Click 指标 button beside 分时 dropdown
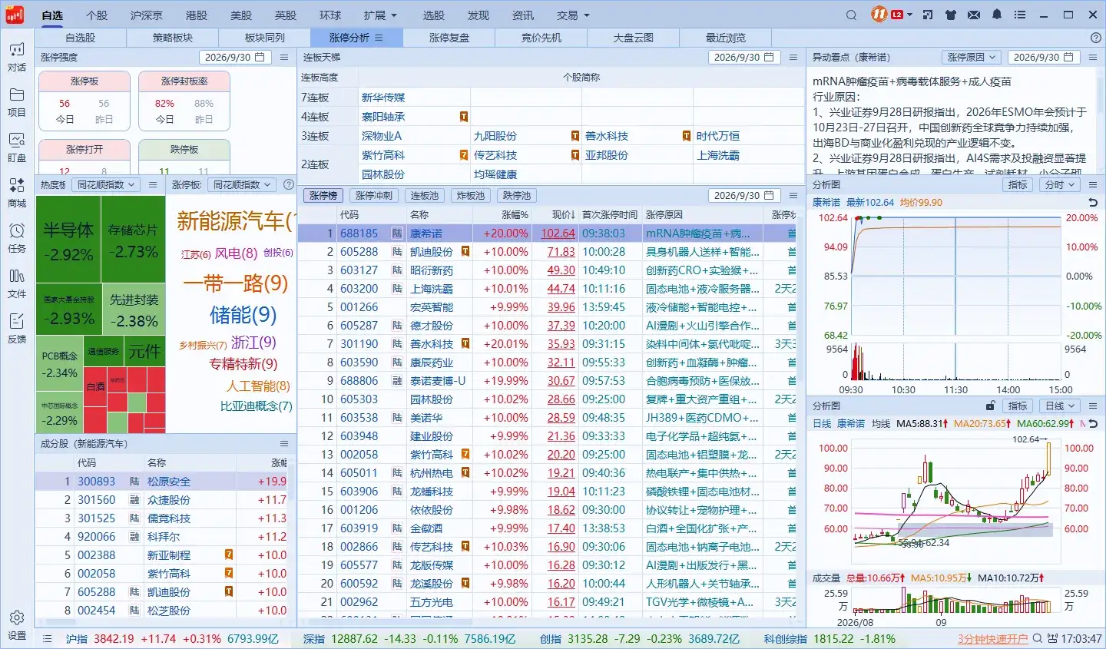The width and height of the screenshot is (1106, 649). coord(1018,184)
